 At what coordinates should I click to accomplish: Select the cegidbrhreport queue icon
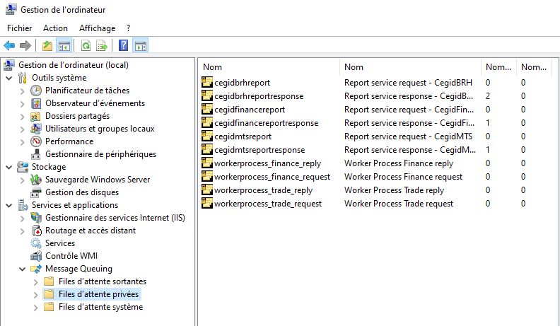coord(206,83)
